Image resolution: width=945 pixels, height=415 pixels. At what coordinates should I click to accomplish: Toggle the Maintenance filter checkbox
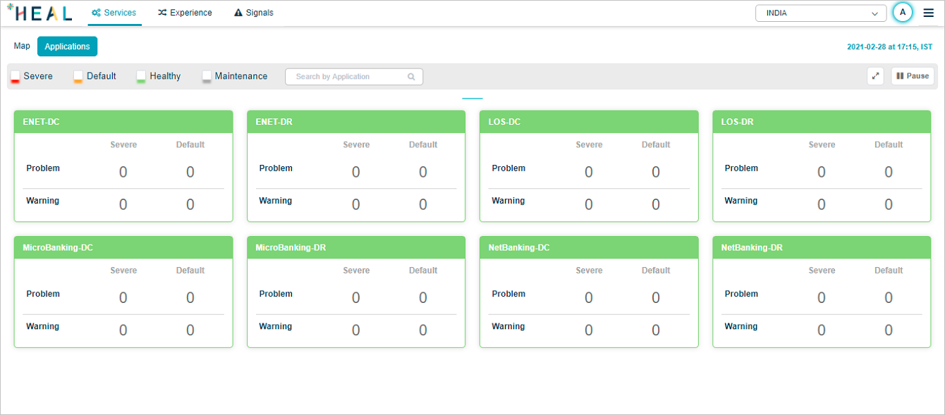click(207, 77)
